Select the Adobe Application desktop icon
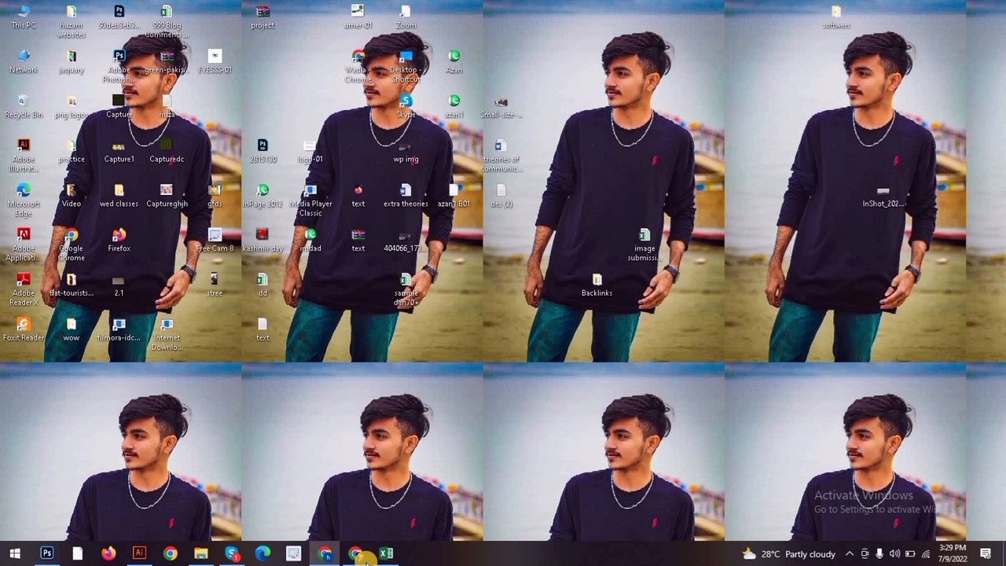 click(x=24, y=245)
